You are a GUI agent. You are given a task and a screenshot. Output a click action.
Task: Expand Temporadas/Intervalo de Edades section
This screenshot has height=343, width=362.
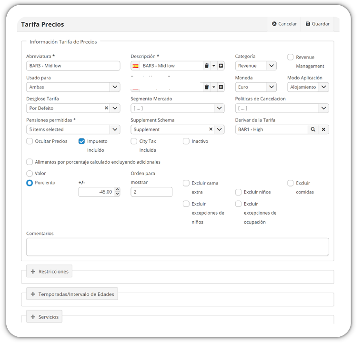click(72, 294)
